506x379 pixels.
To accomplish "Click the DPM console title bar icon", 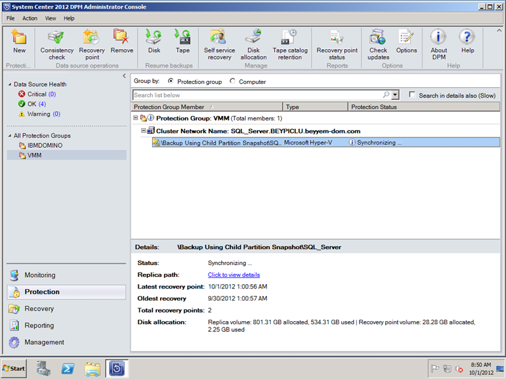I will (6, 7).
